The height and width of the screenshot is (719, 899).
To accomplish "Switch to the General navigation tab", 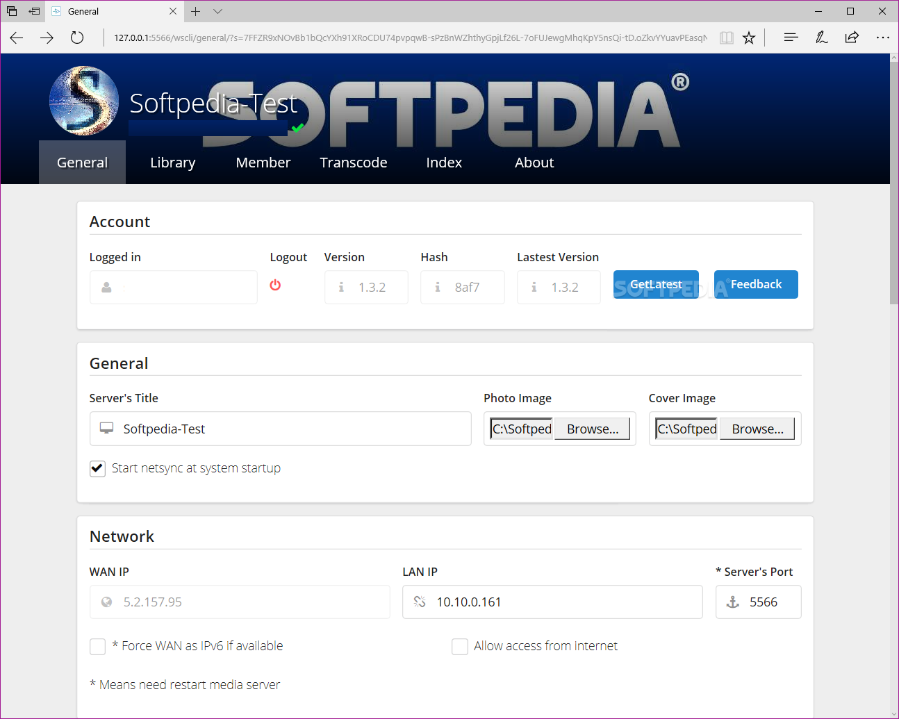I will coord(82,163).
